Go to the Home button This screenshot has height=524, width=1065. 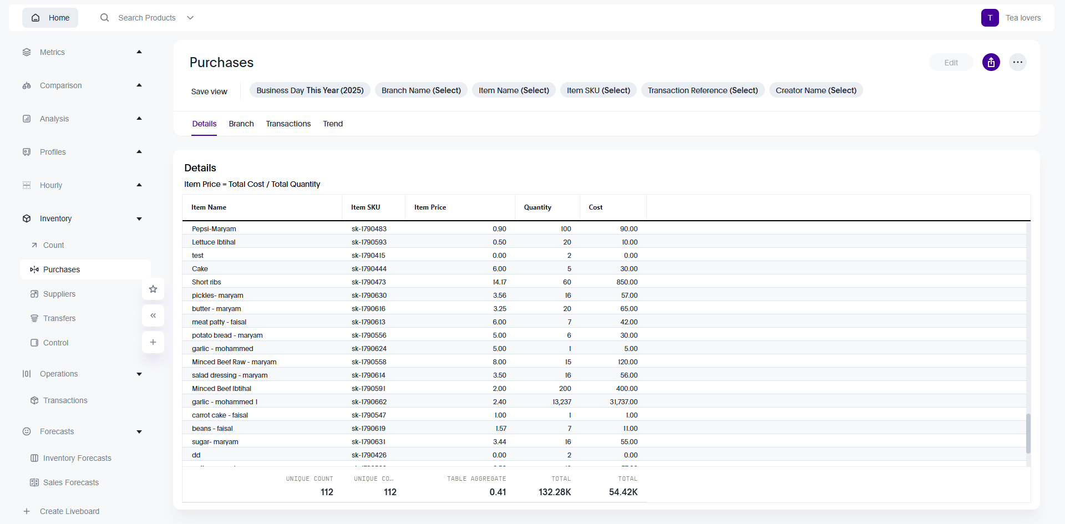click(x=50, y=18)
